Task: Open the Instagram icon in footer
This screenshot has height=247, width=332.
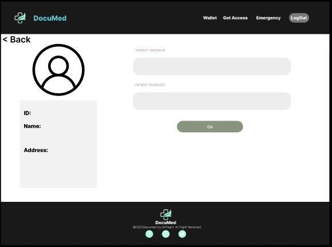Action: pos(166,234)
